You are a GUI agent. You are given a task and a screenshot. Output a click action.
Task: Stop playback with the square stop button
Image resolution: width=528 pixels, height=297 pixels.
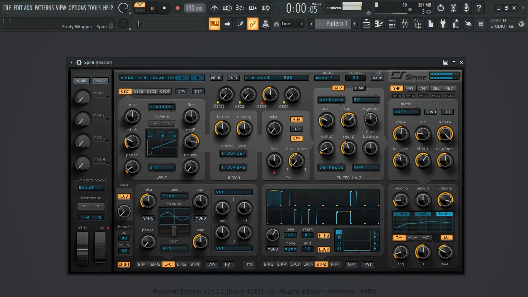click(x=164, y=8)
